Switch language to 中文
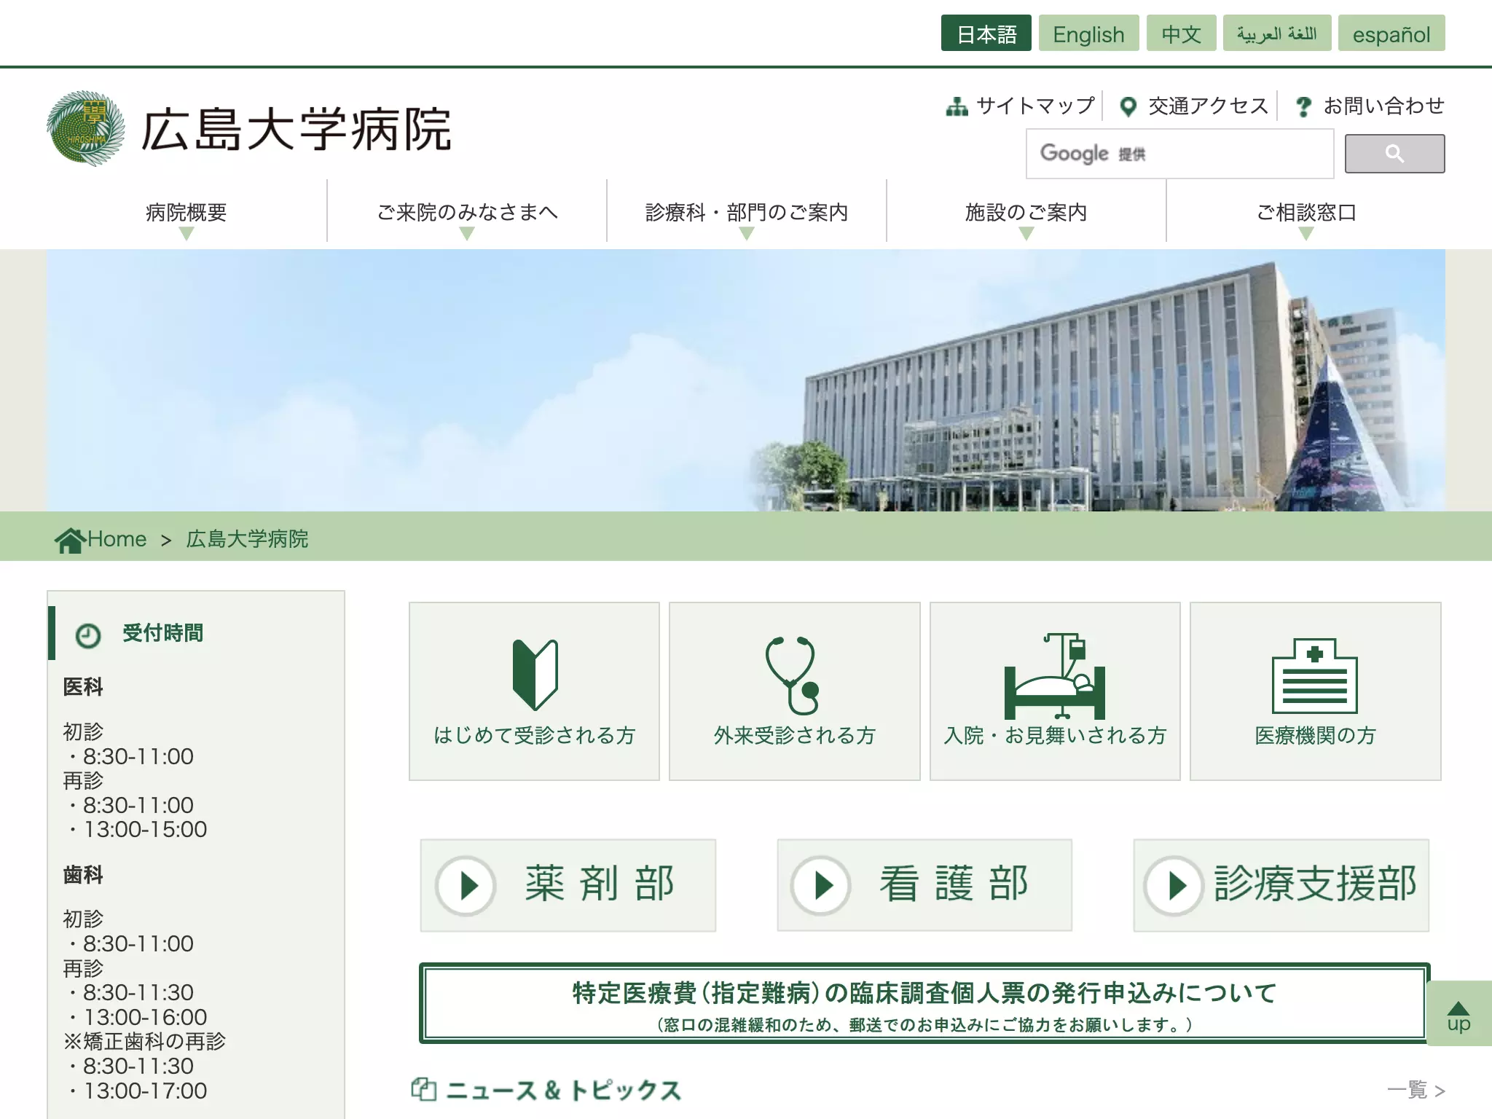 [1181, 34]
